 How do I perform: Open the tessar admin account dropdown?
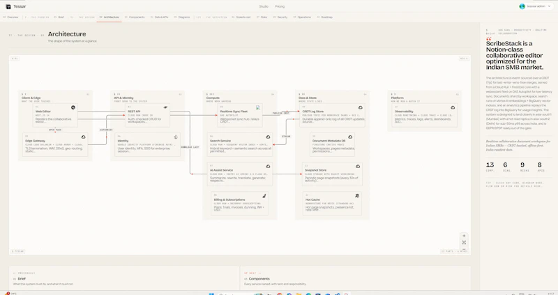[x=535, y=6]
